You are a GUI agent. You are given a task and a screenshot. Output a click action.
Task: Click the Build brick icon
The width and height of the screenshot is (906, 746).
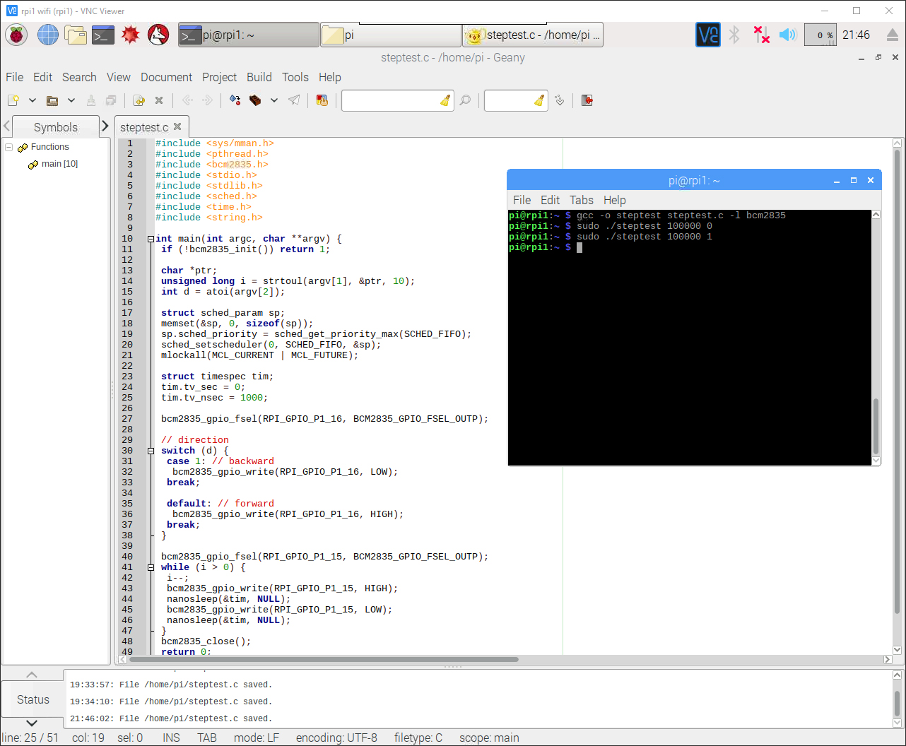[256, 100]
